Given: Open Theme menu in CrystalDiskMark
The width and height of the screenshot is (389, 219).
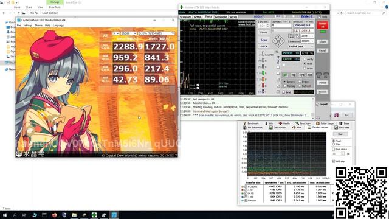Looking at the screenshot, I should click(38, 26).
